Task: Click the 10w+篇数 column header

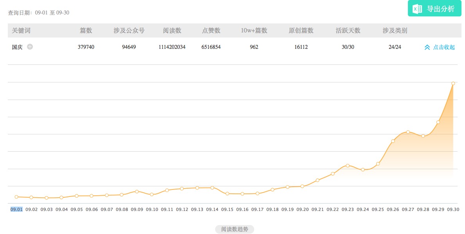Action: point(254,30)
